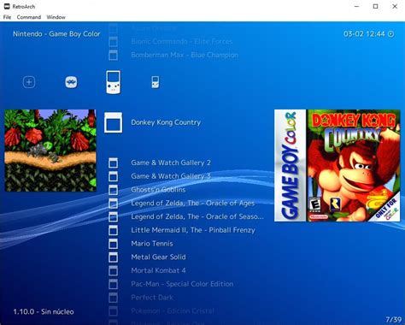
Task: Click the icon next to Bionic Commando
Action: pyautogui.click(x=113, y=42)
